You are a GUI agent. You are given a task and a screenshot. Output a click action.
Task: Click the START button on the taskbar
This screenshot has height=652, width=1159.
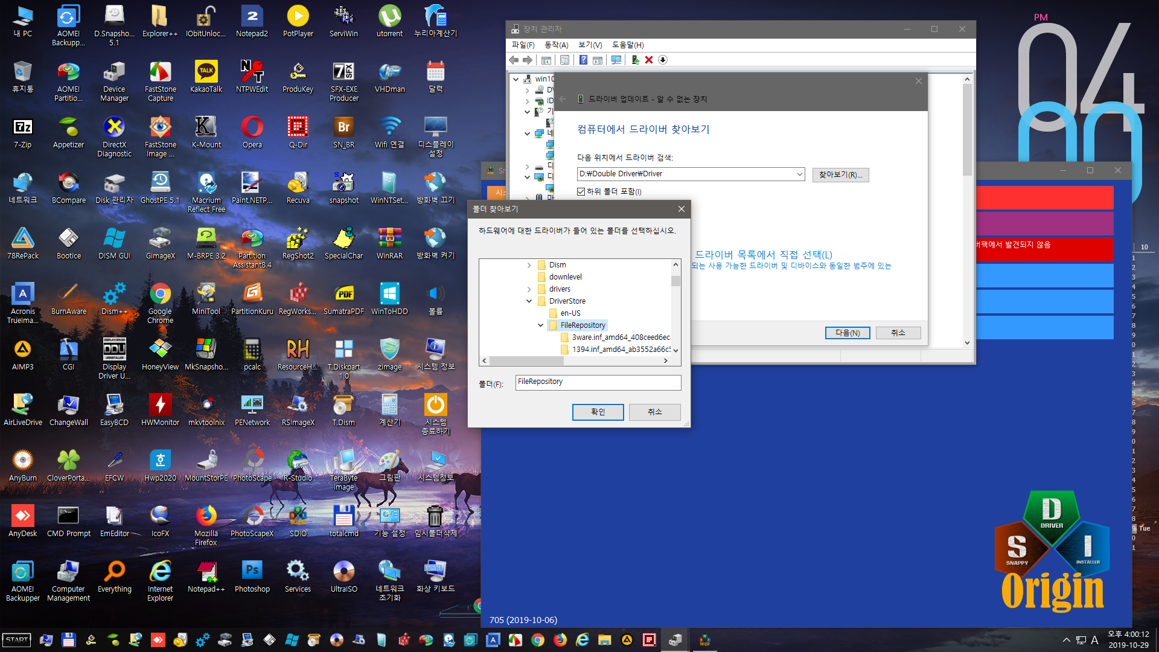[x=17, y=640]
